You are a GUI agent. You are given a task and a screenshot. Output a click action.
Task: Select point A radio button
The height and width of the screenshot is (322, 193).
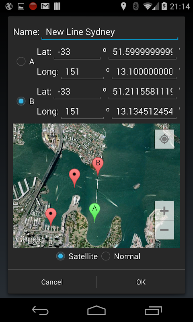coord(21,62)
